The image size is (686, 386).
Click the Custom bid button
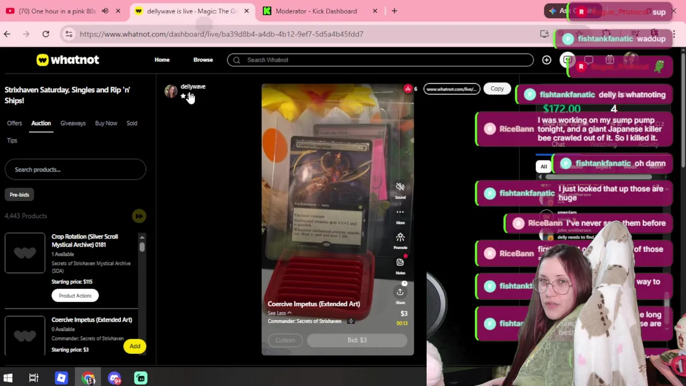click(285, 340)
